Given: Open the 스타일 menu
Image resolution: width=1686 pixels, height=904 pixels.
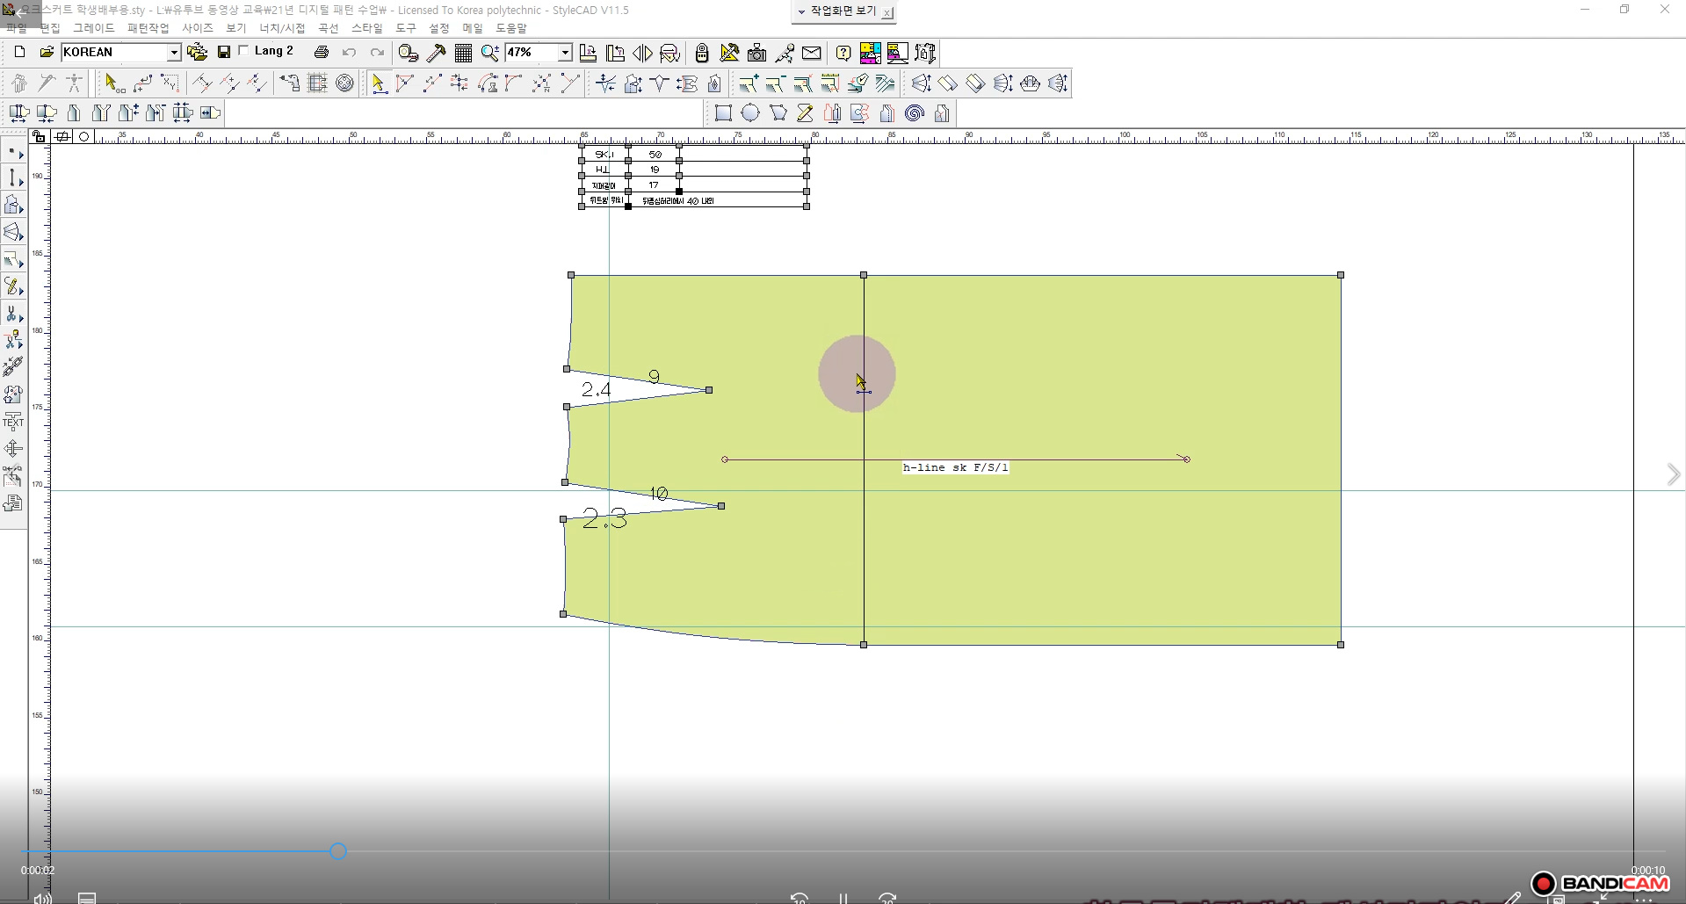Looking at the screenshot, I should coord(367,28).
